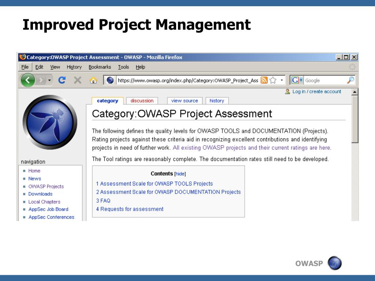The height and width of the screenshot is (281, 375).
Task: Click the orange RSS feed icon
Action: point(264,80)
